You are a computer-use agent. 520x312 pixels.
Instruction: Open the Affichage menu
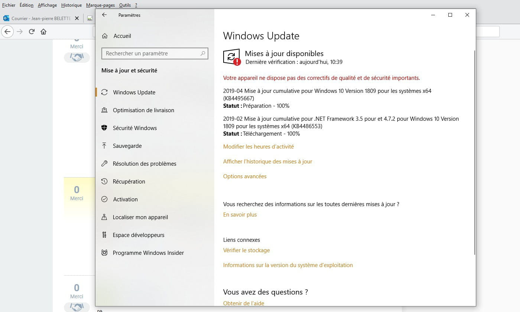[x=48, y=5]
